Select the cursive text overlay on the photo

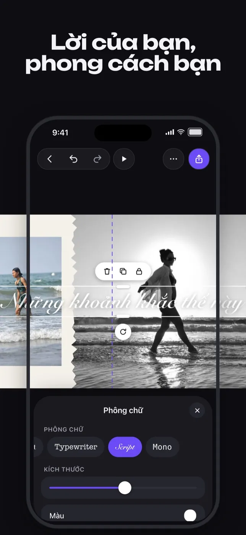click(x=122, y=302)
